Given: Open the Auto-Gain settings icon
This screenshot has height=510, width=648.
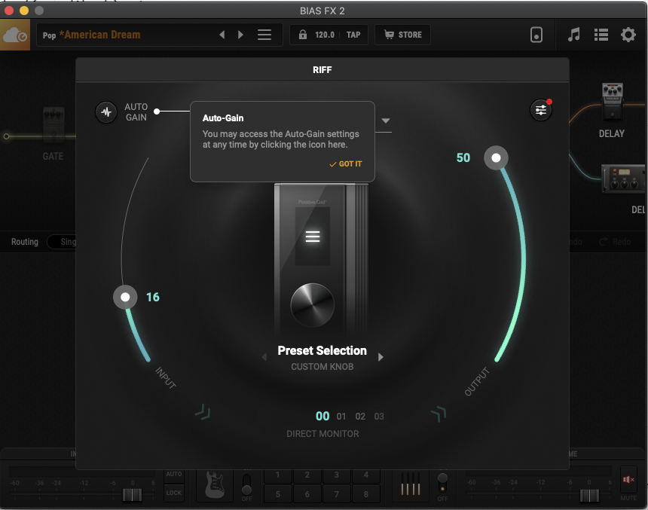Looking at the screenshot, I should point(106,111).
